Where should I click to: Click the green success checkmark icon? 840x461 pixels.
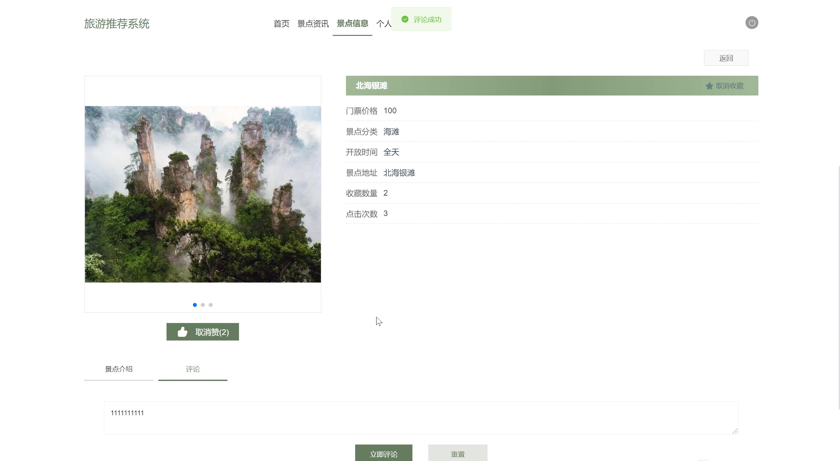coord(405,19)
